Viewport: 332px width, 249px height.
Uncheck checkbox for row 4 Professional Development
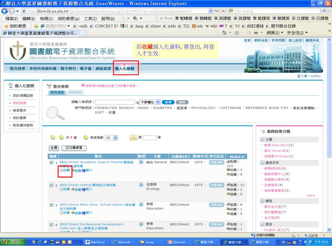point(52,225)
